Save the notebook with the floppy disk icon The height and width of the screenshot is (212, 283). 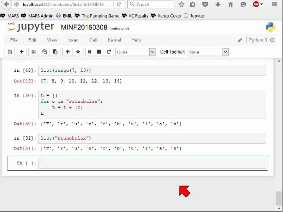[x=10, y=52]
